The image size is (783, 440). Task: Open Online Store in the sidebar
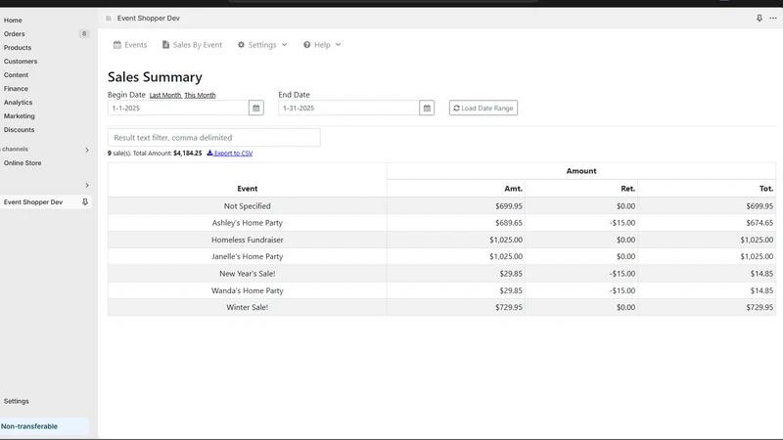(23, 163)
